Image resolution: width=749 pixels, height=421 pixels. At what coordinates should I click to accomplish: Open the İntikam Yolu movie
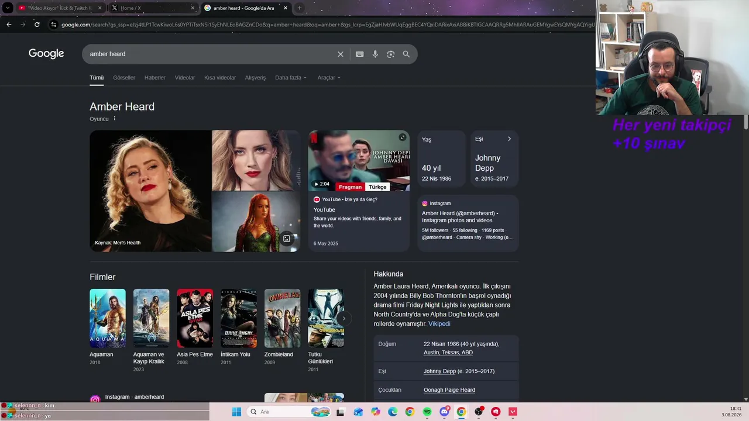click(238, 327)
